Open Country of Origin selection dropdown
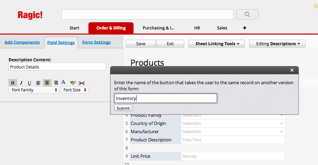318x165 pixels. tap(282, 124)
